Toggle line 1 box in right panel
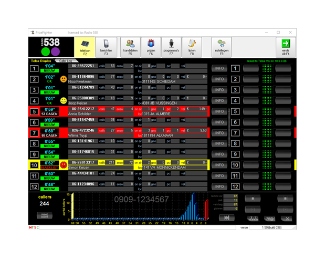Viewport: 325px width, 258px height. tap(236, 68)
